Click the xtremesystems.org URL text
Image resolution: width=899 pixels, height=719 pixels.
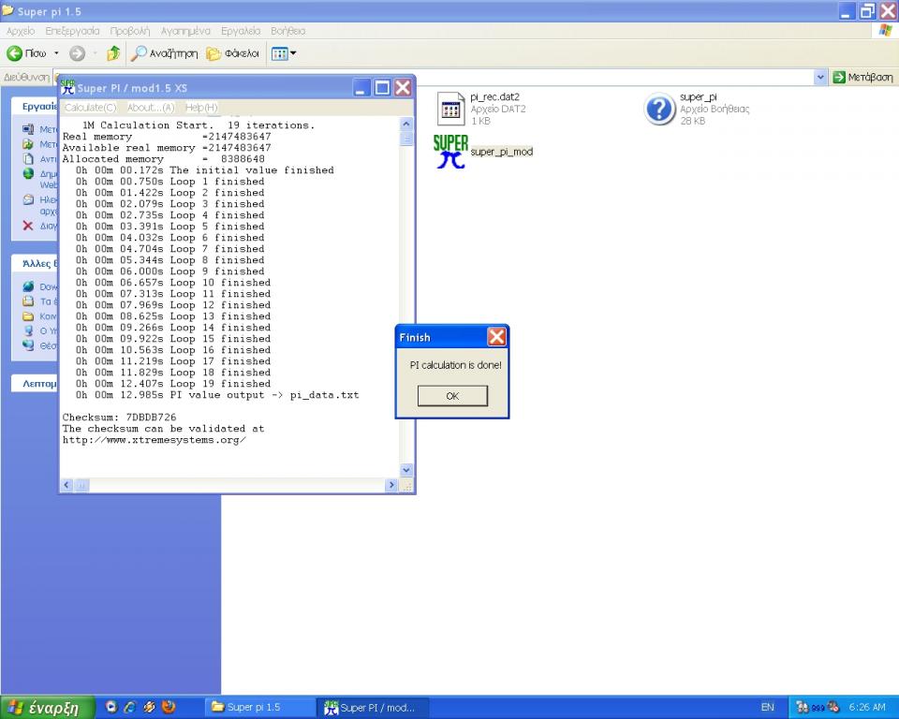155,440
